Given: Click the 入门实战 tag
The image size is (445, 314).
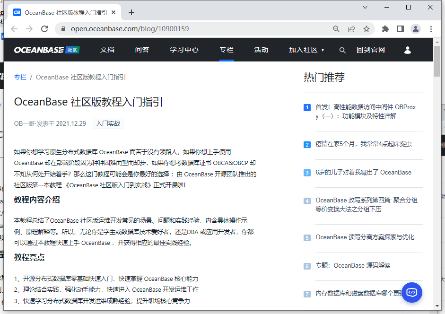Looking at the screenshot, I should [x=108, y=123].
